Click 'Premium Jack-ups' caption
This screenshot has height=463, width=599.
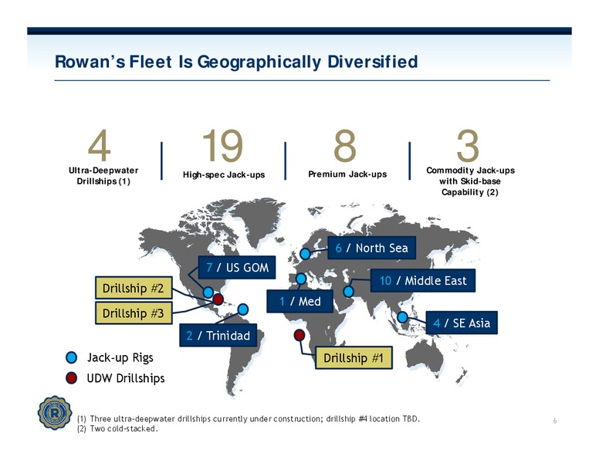pos(347,174)
